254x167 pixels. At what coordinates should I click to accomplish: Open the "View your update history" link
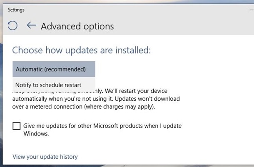45,157
